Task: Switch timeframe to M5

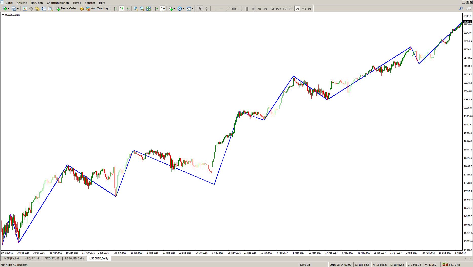Action: tap(266, 9)
